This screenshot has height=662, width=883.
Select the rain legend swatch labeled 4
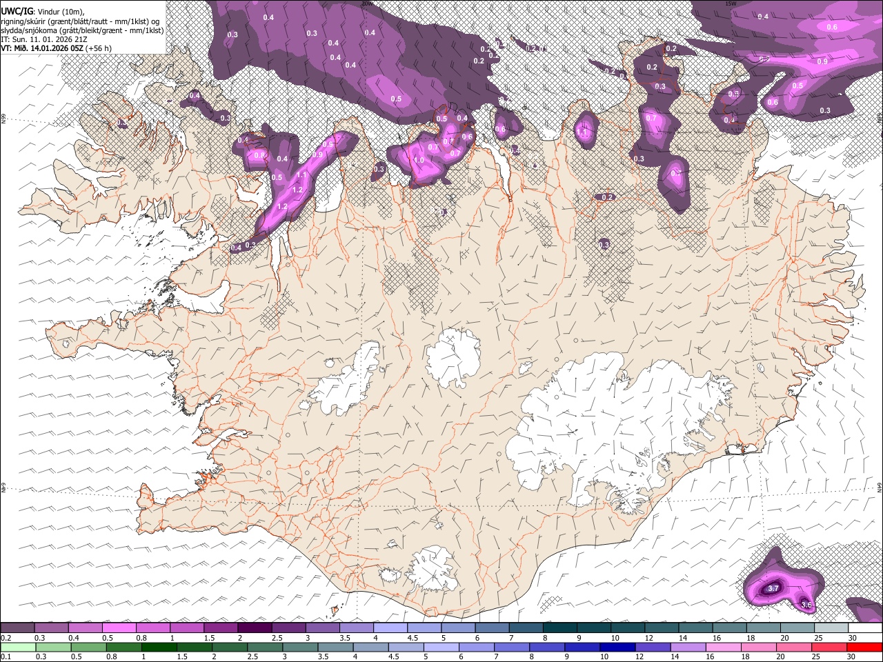371,647
